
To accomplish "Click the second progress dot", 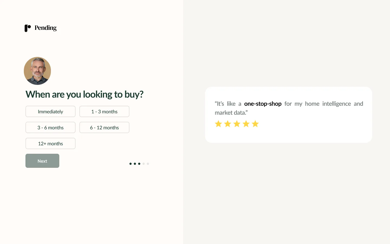I will [x=135, y=164].
